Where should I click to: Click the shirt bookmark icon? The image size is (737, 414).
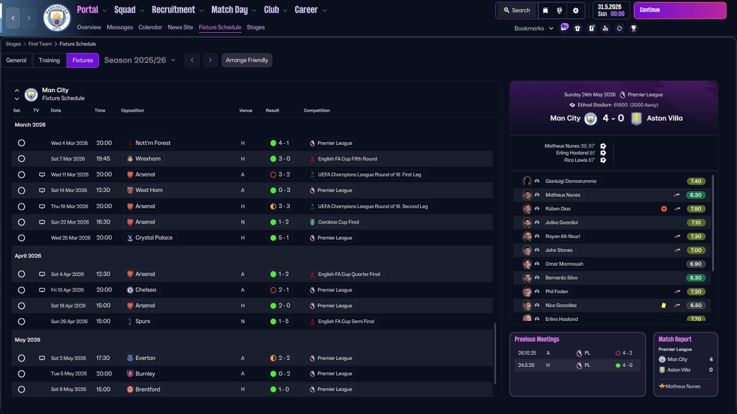(x=578, y=28)
